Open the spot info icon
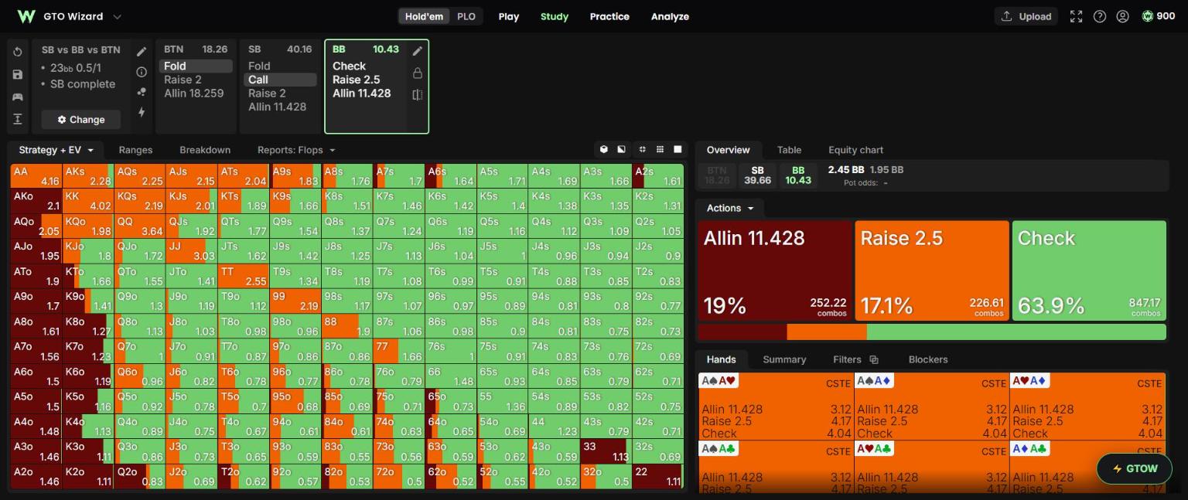Screen dimensions: 1188x500 (x=142, y=72)
